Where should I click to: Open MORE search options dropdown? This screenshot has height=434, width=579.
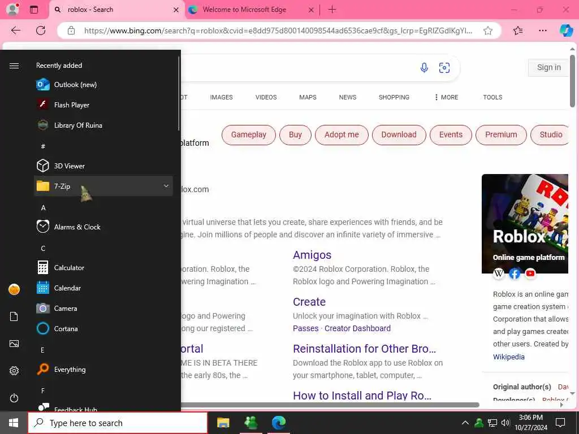tap(446, 97)
